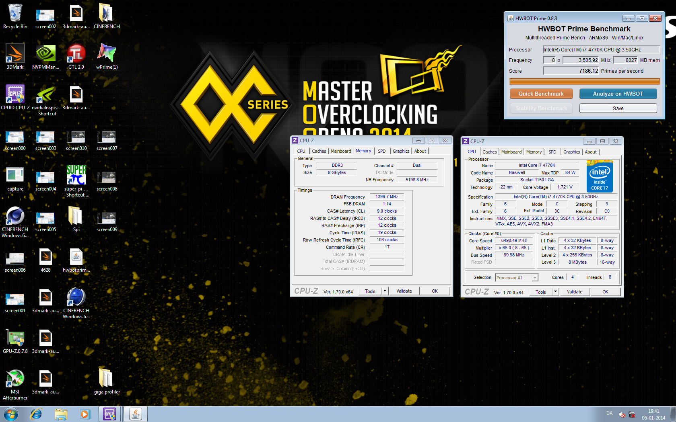Click the volume tray icon
The width and height of the screenshot is (676, 422).
click(622, 414)
